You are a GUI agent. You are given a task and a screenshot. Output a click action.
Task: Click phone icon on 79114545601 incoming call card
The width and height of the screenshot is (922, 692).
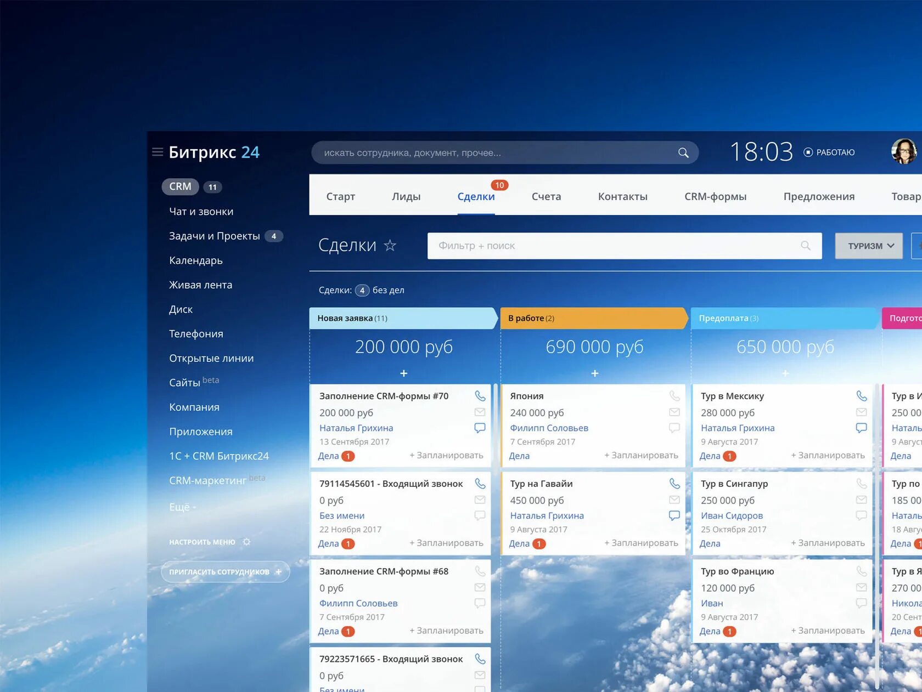(480, 484)
